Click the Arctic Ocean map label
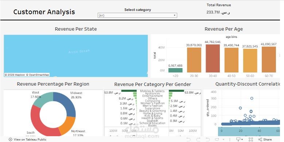Image resolution: width=284 pixels, height=142 pixels. pyautogui.click(x=79, y=51)
